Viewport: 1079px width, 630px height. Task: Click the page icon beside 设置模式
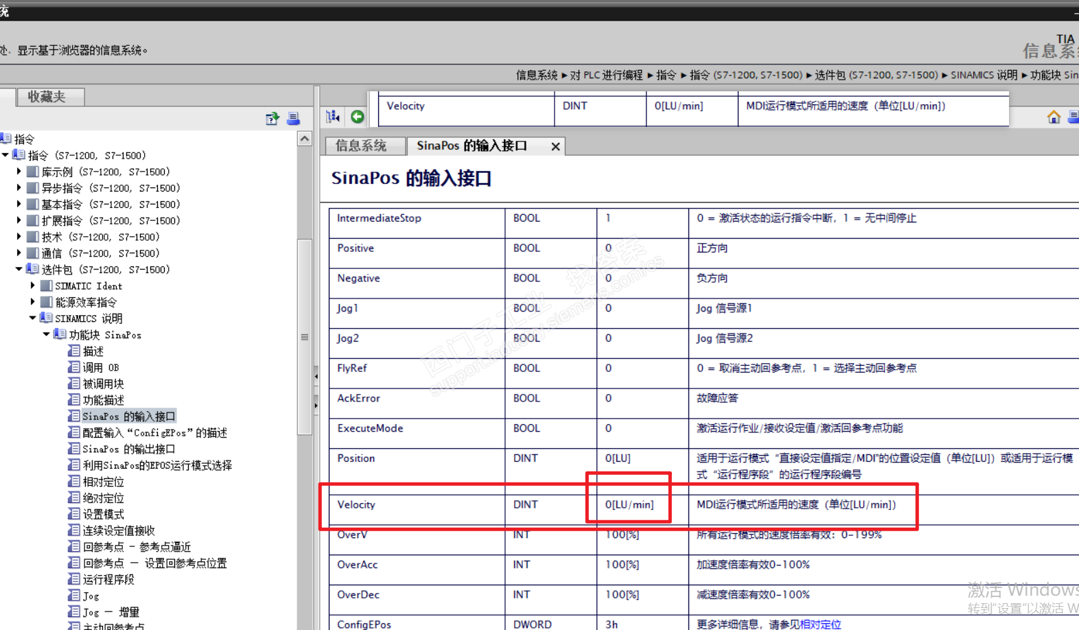pyautogui.click(x=74, y=514)
